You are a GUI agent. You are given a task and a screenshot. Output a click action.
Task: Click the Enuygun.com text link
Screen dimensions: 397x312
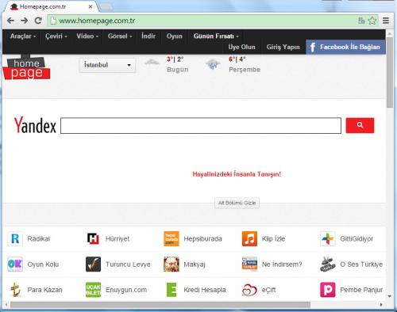coord(126,290)
